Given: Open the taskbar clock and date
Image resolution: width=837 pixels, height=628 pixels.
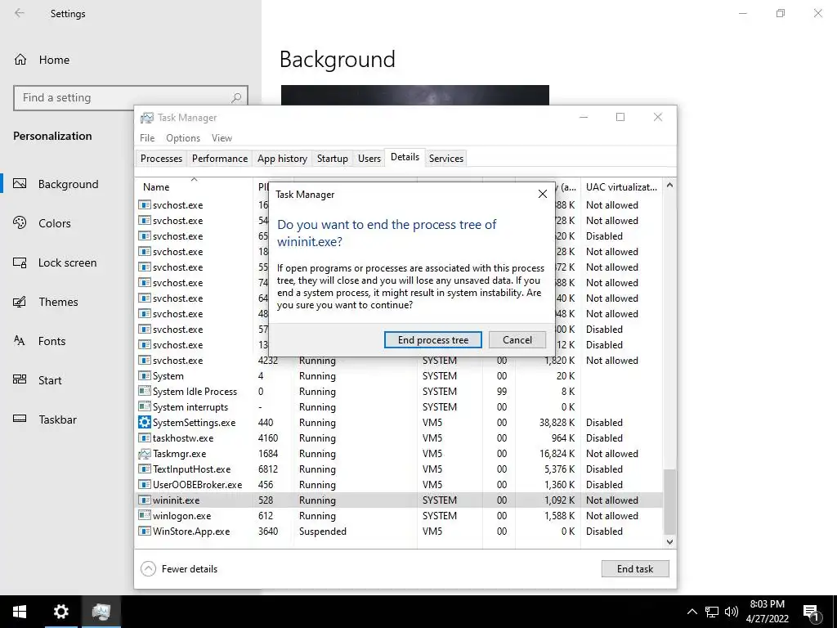Looking at the screenshot, I should tap(767, 612).
